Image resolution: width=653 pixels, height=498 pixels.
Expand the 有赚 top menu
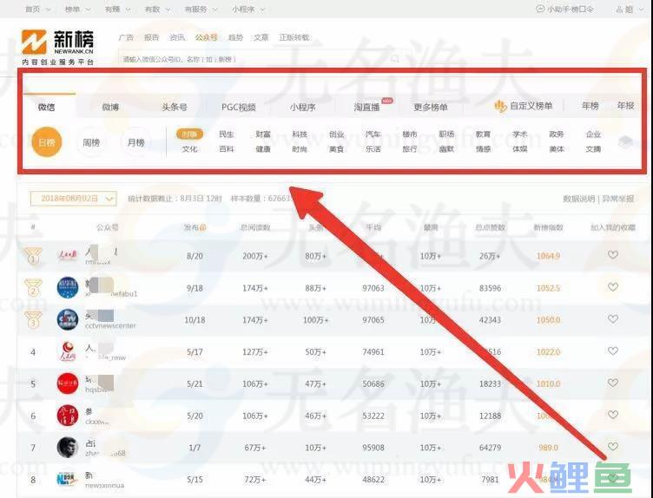117,9
